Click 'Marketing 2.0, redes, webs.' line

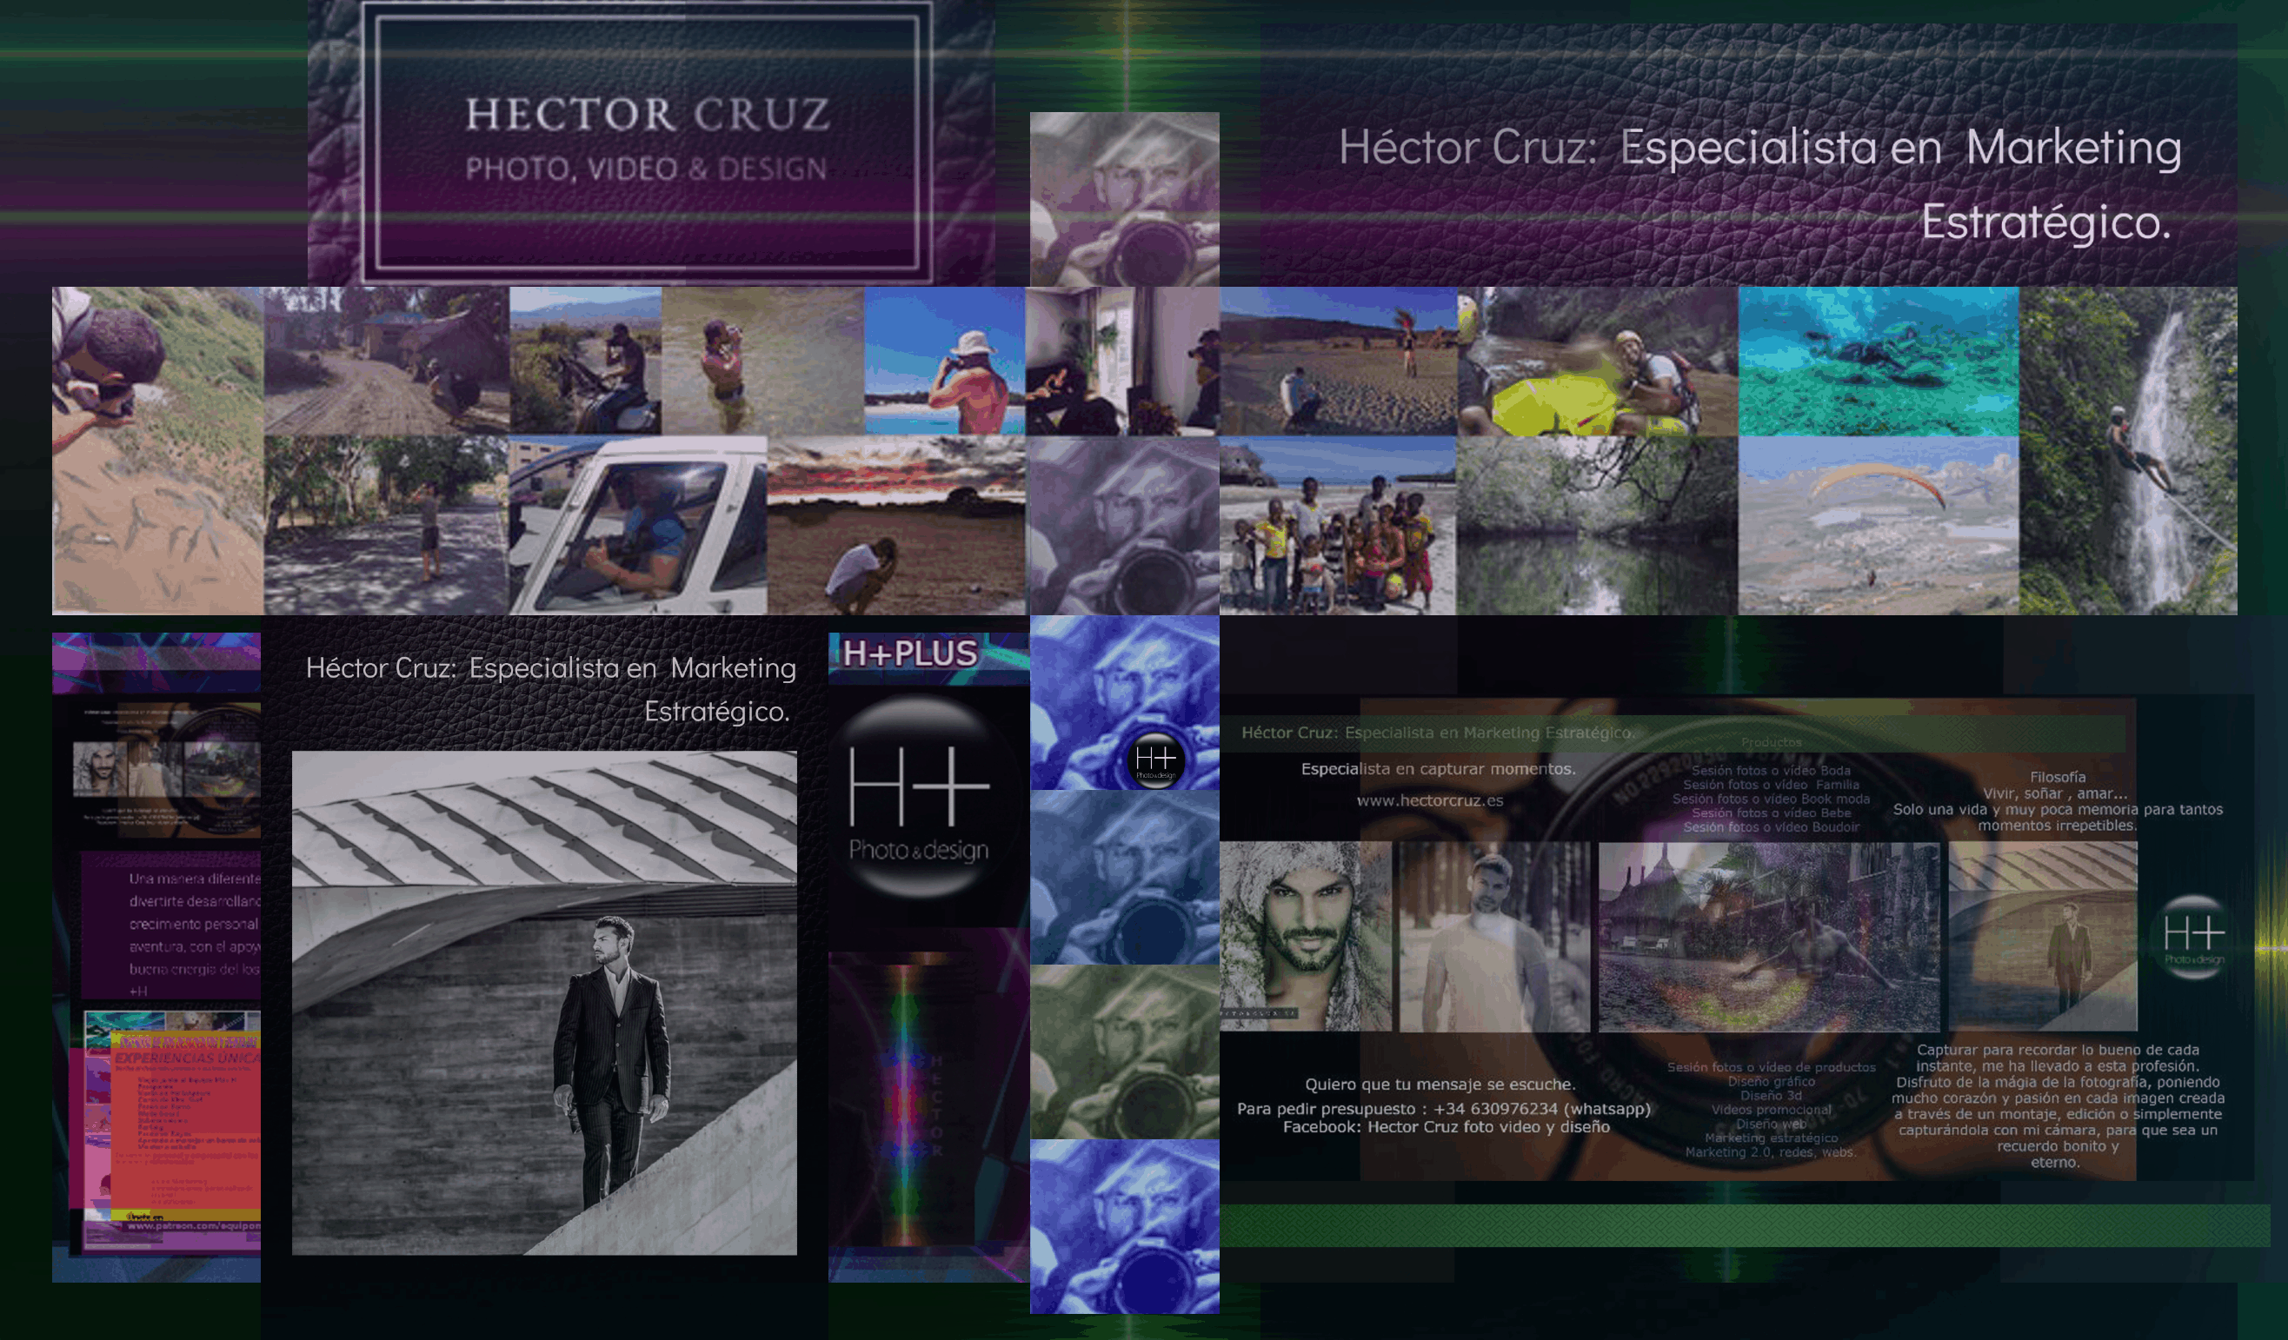[x=1771, y=1152]
